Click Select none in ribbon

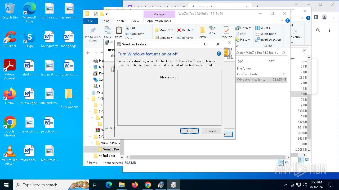pyautogui.click(x=266, y=34)
